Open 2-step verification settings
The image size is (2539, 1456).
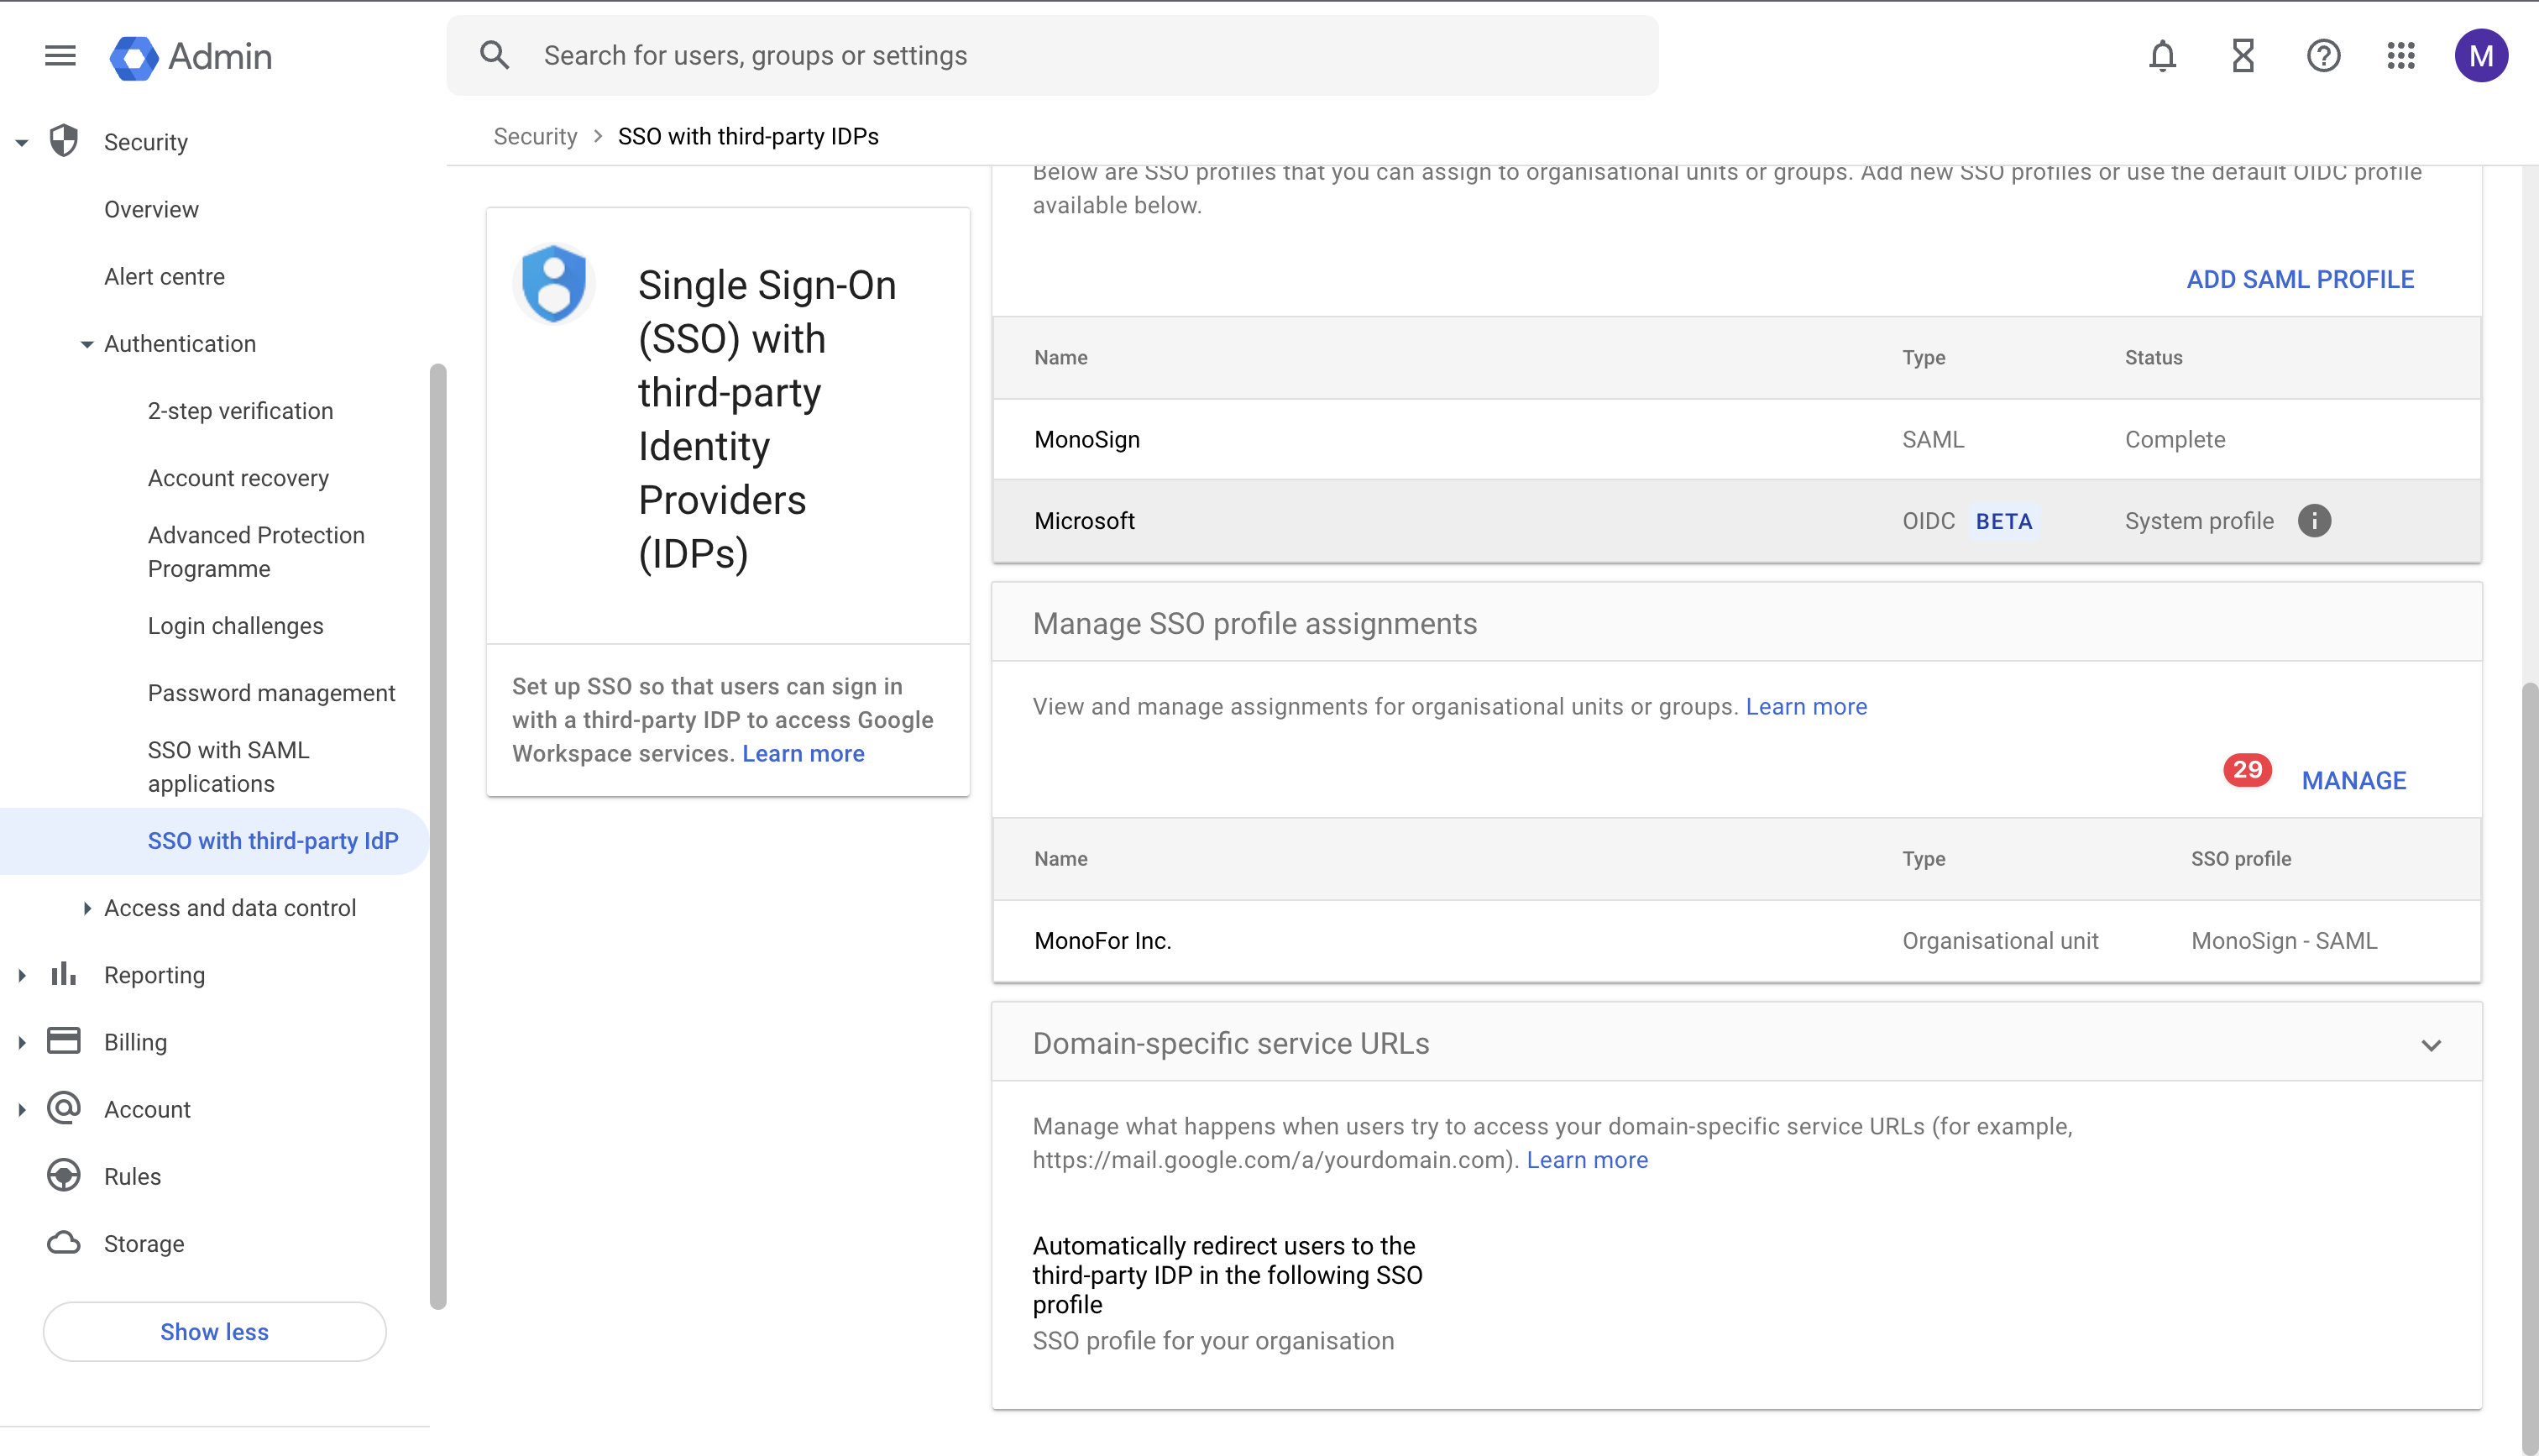pyautogui.click(x=240, y=411)
